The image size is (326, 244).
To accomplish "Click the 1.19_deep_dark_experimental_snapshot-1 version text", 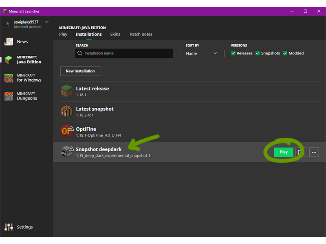I will click(x=113, y=156).
